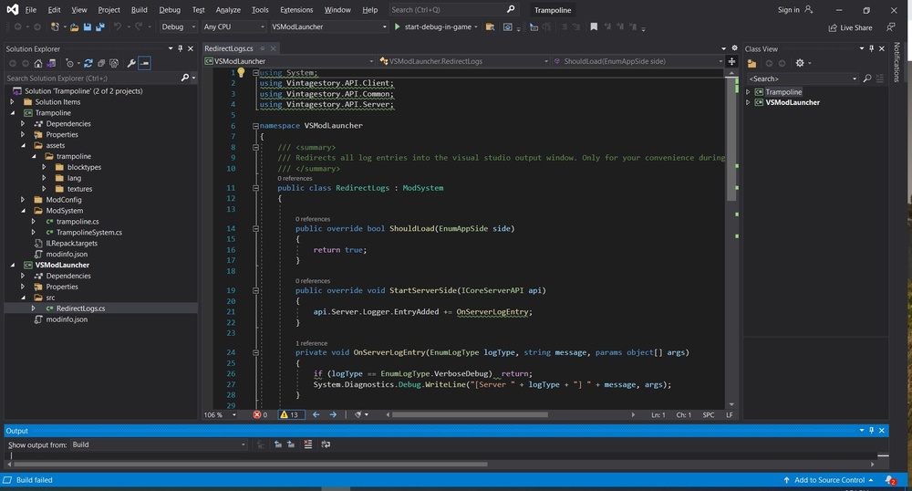Open the Build menu
Viewport: 912px width, 491px height.
pyautogui.click(x=139, y=10)
